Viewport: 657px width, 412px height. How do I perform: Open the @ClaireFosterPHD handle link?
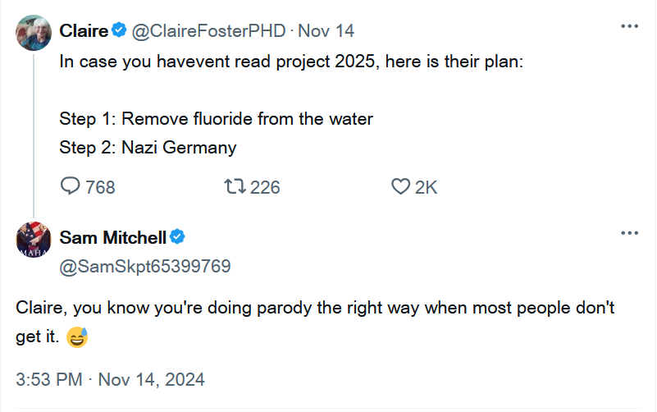coord(208,31)
